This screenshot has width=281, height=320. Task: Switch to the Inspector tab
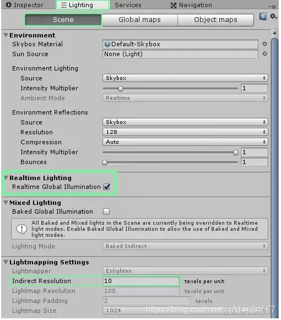tap(25, 5)
